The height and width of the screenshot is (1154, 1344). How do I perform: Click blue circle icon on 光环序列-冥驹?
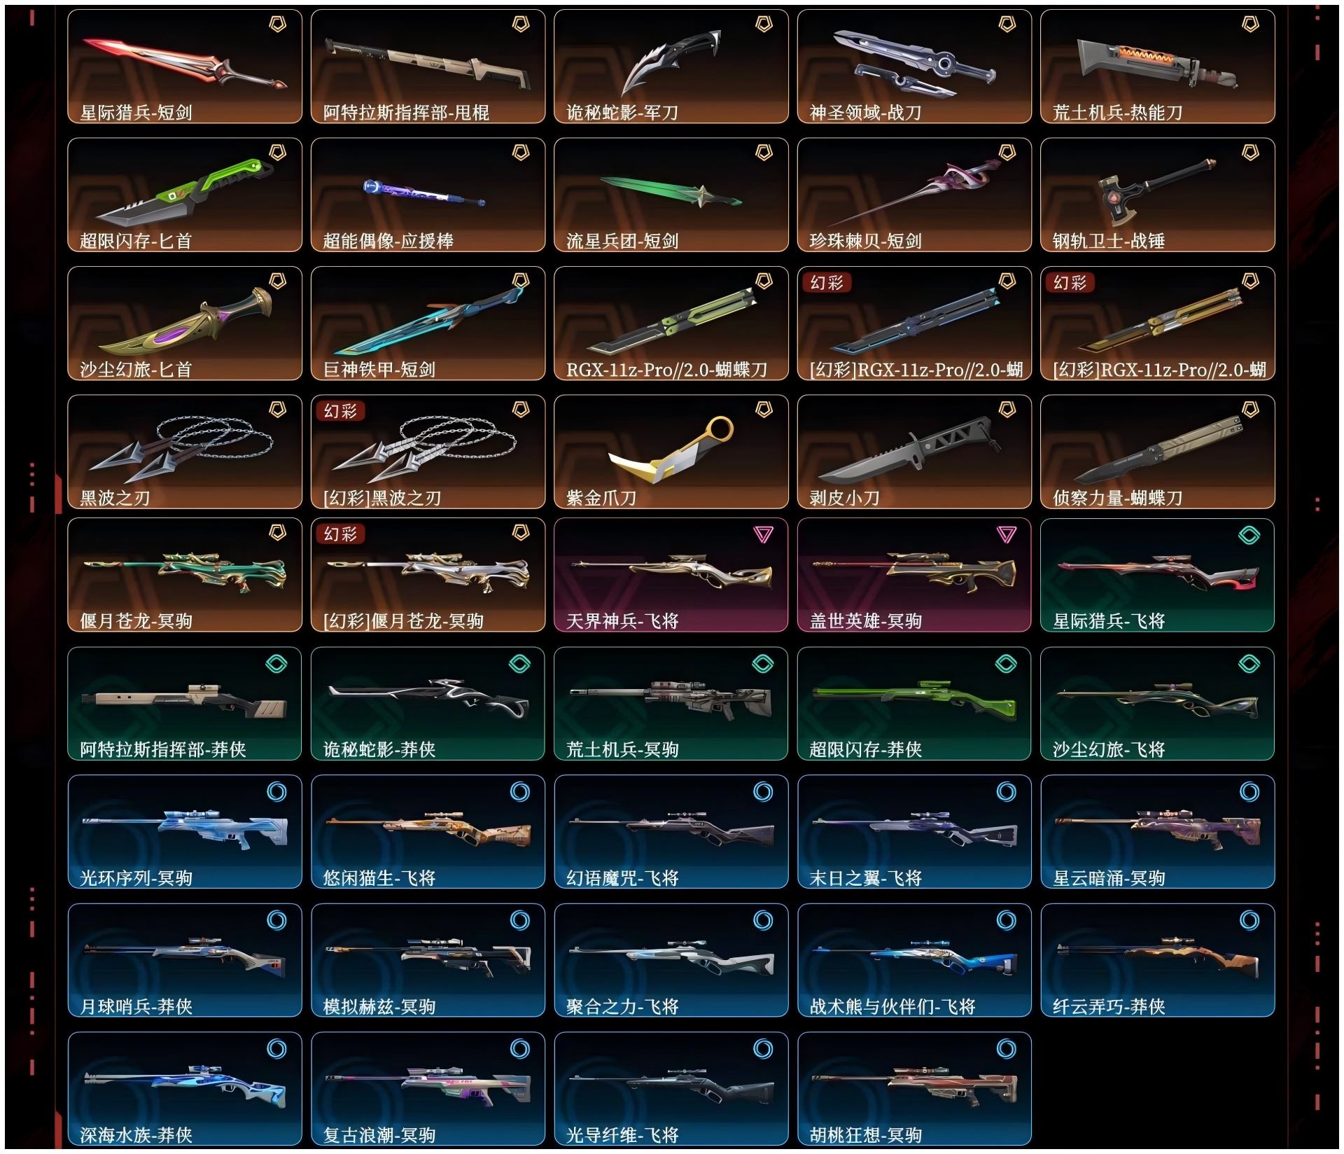(x=277, y=792)
